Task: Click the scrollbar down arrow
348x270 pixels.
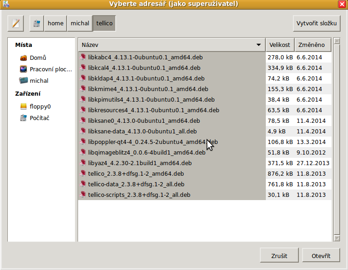Action: 337,238
